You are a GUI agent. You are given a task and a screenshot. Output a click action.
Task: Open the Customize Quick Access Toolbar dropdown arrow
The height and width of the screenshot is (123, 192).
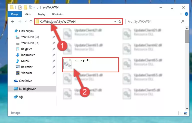pyautogui.click(x=37, y=7)
